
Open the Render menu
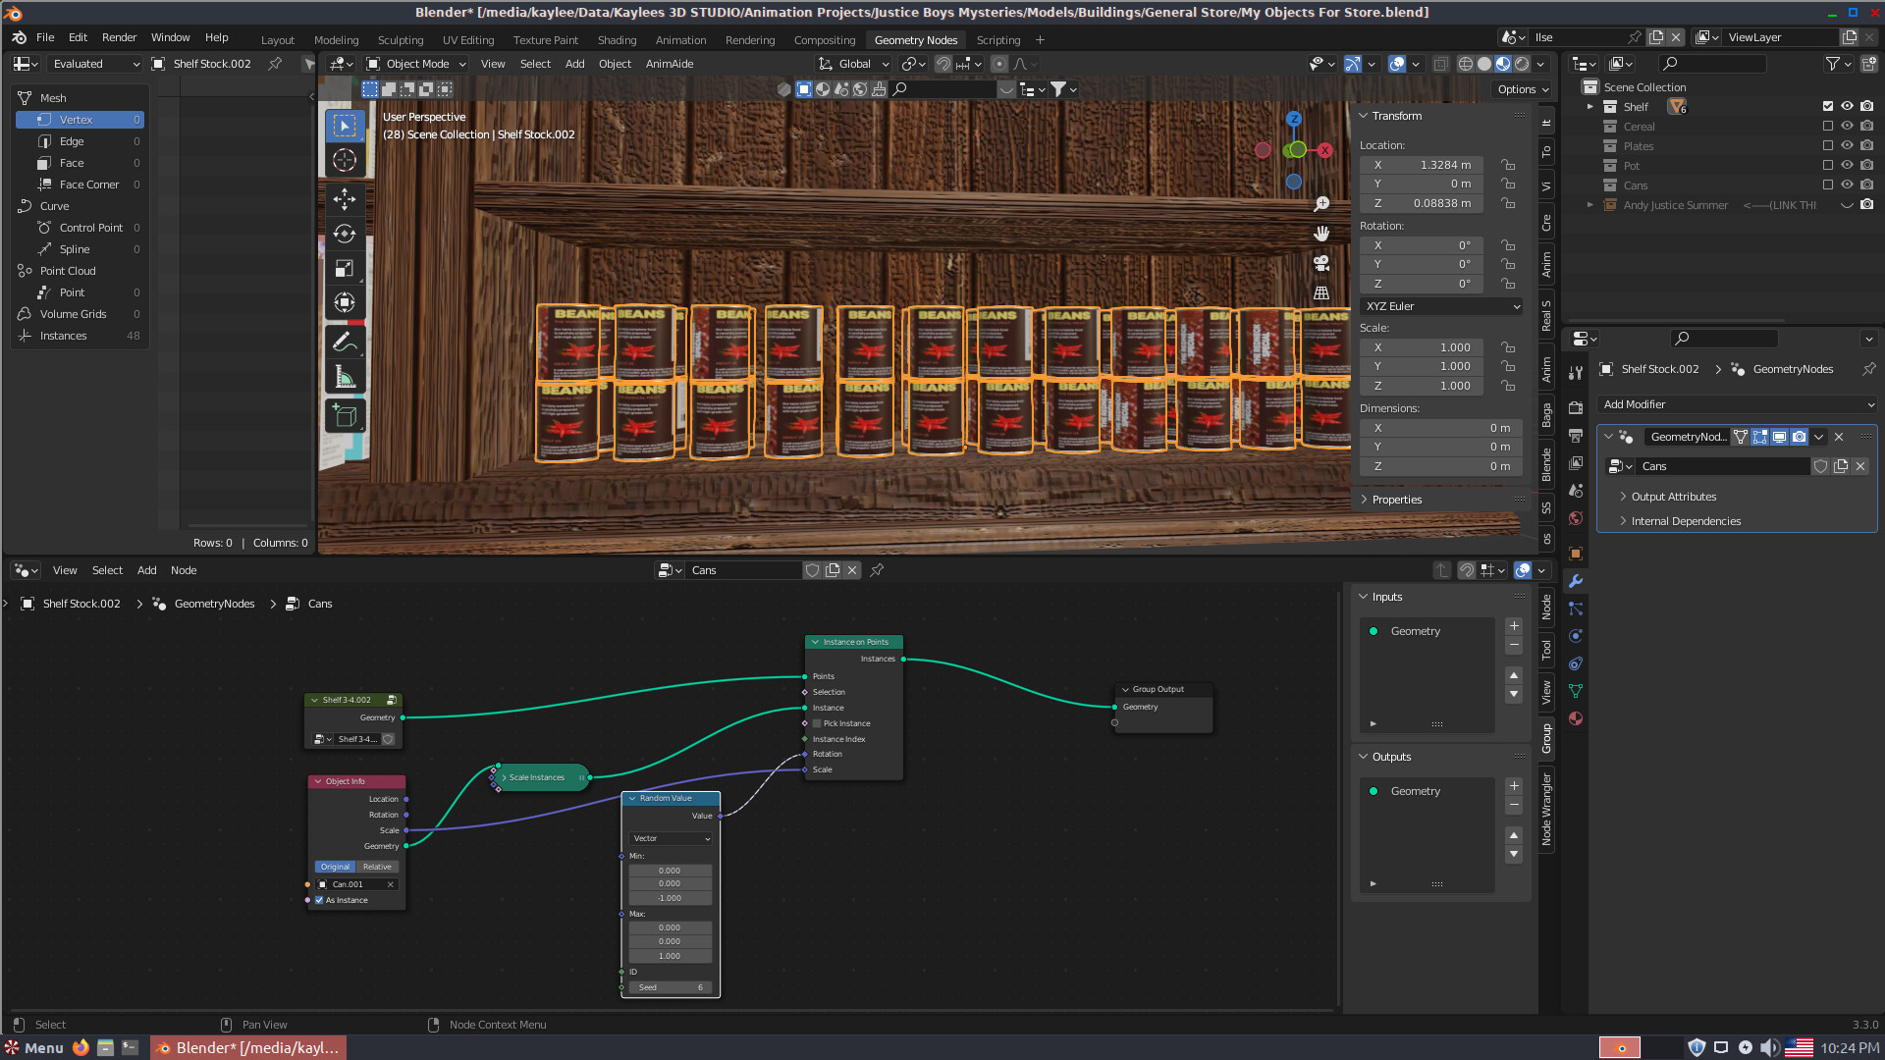point(119,37)
